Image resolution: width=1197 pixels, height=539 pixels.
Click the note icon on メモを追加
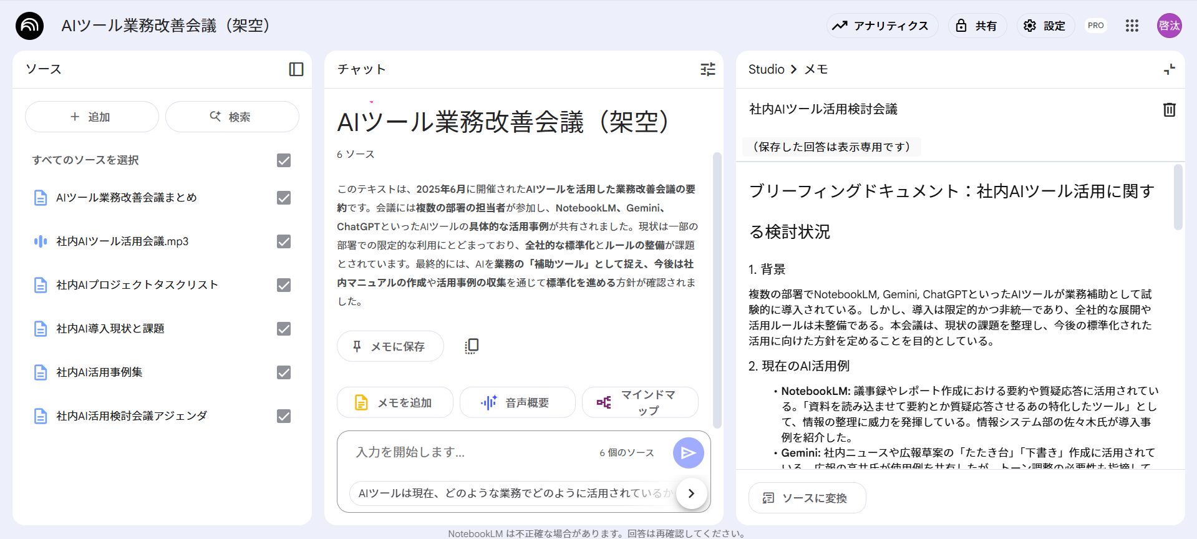click(x=361, y=402)
